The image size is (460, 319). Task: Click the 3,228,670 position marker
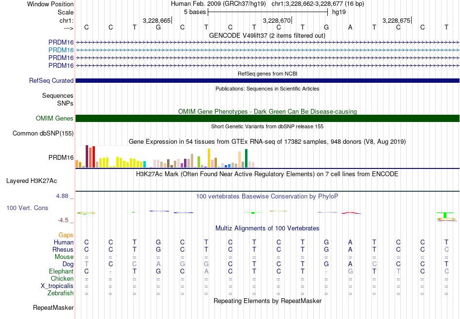(276, 20)
